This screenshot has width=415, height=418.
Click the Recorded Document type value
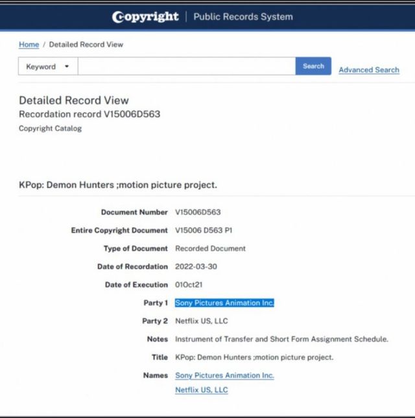[210, 249]
